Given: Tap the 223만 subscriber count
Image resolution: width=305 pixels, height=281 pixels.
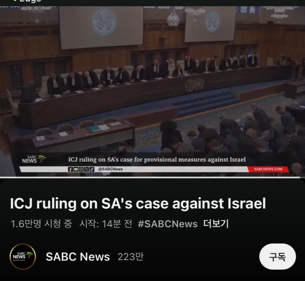Looking at the screenshot, I should 131,257.
